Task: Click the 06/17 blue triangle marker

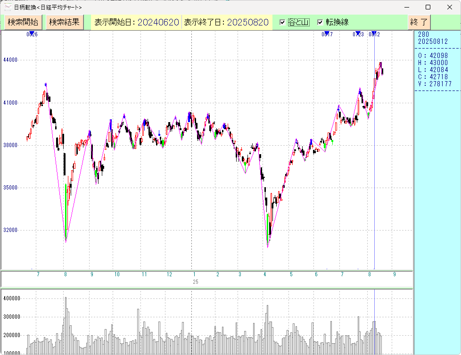Action: click(x=327, y=34)
